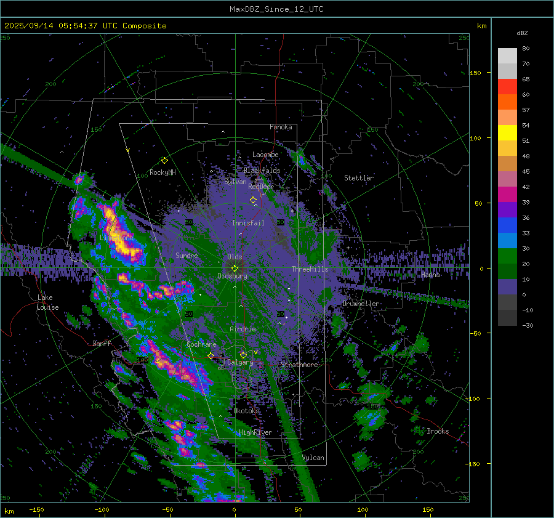Click the 80 value on the dBZ legend
Viewport: 554px width, 518px height.
[526, 49]
